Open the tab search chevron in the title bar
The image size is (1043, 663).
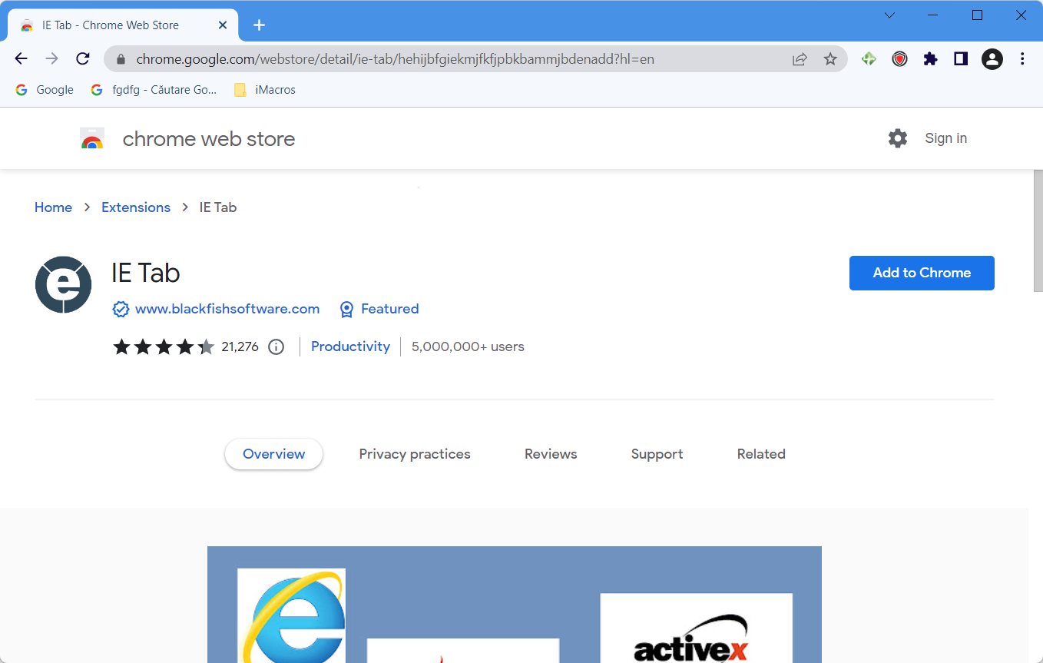tap(890, 15)
